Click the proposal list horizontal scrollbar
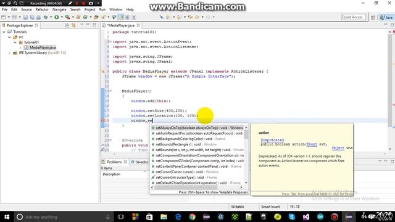 pyautogui.click(x=186, y=187)
